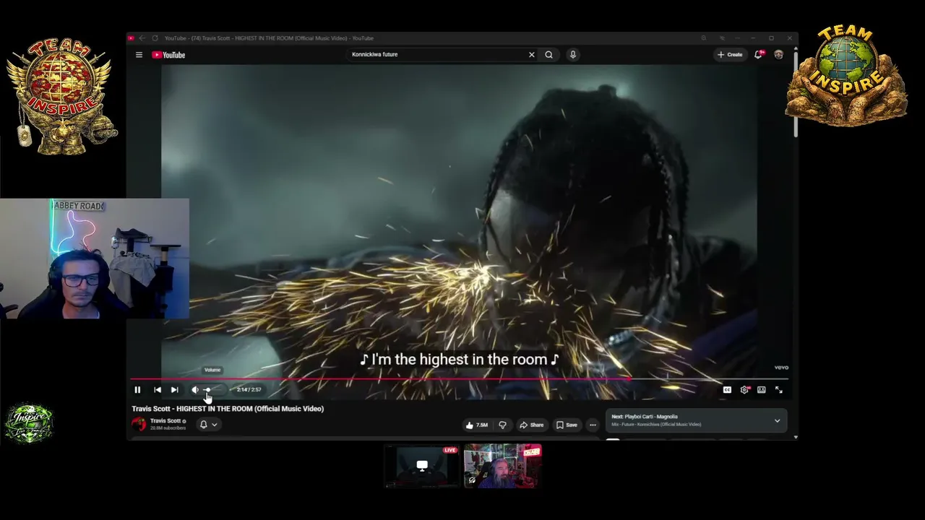Open the player settings gear
This screenshot has width=925, height=520.
pyautogui.click(x=744, y=390)
